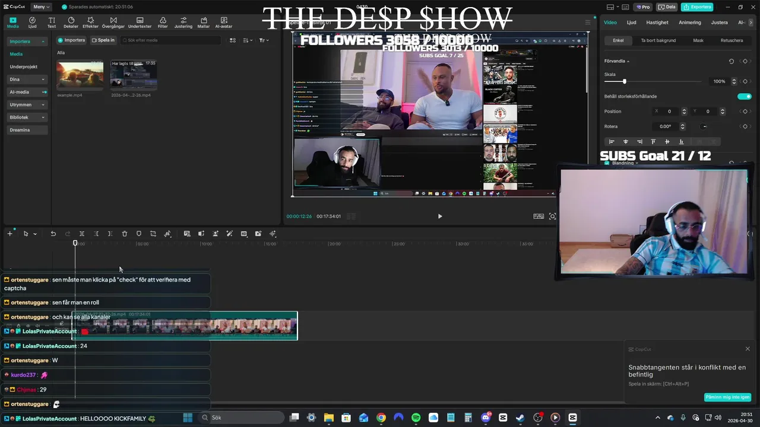The width and height of the screenshot is (760, 427).
Task: Align the clip to the left edge
Action: coord(612,142)
